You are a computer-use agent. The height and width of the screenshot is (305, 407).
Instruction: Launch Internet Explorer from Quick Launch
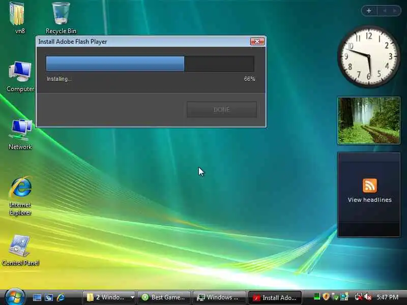coord(61,297)
